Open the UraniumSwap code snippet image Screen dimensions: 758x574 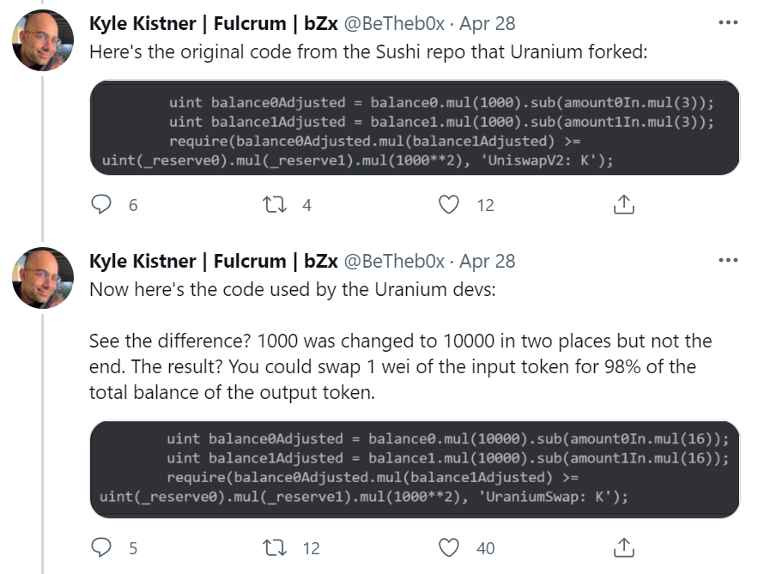point(414,468)
